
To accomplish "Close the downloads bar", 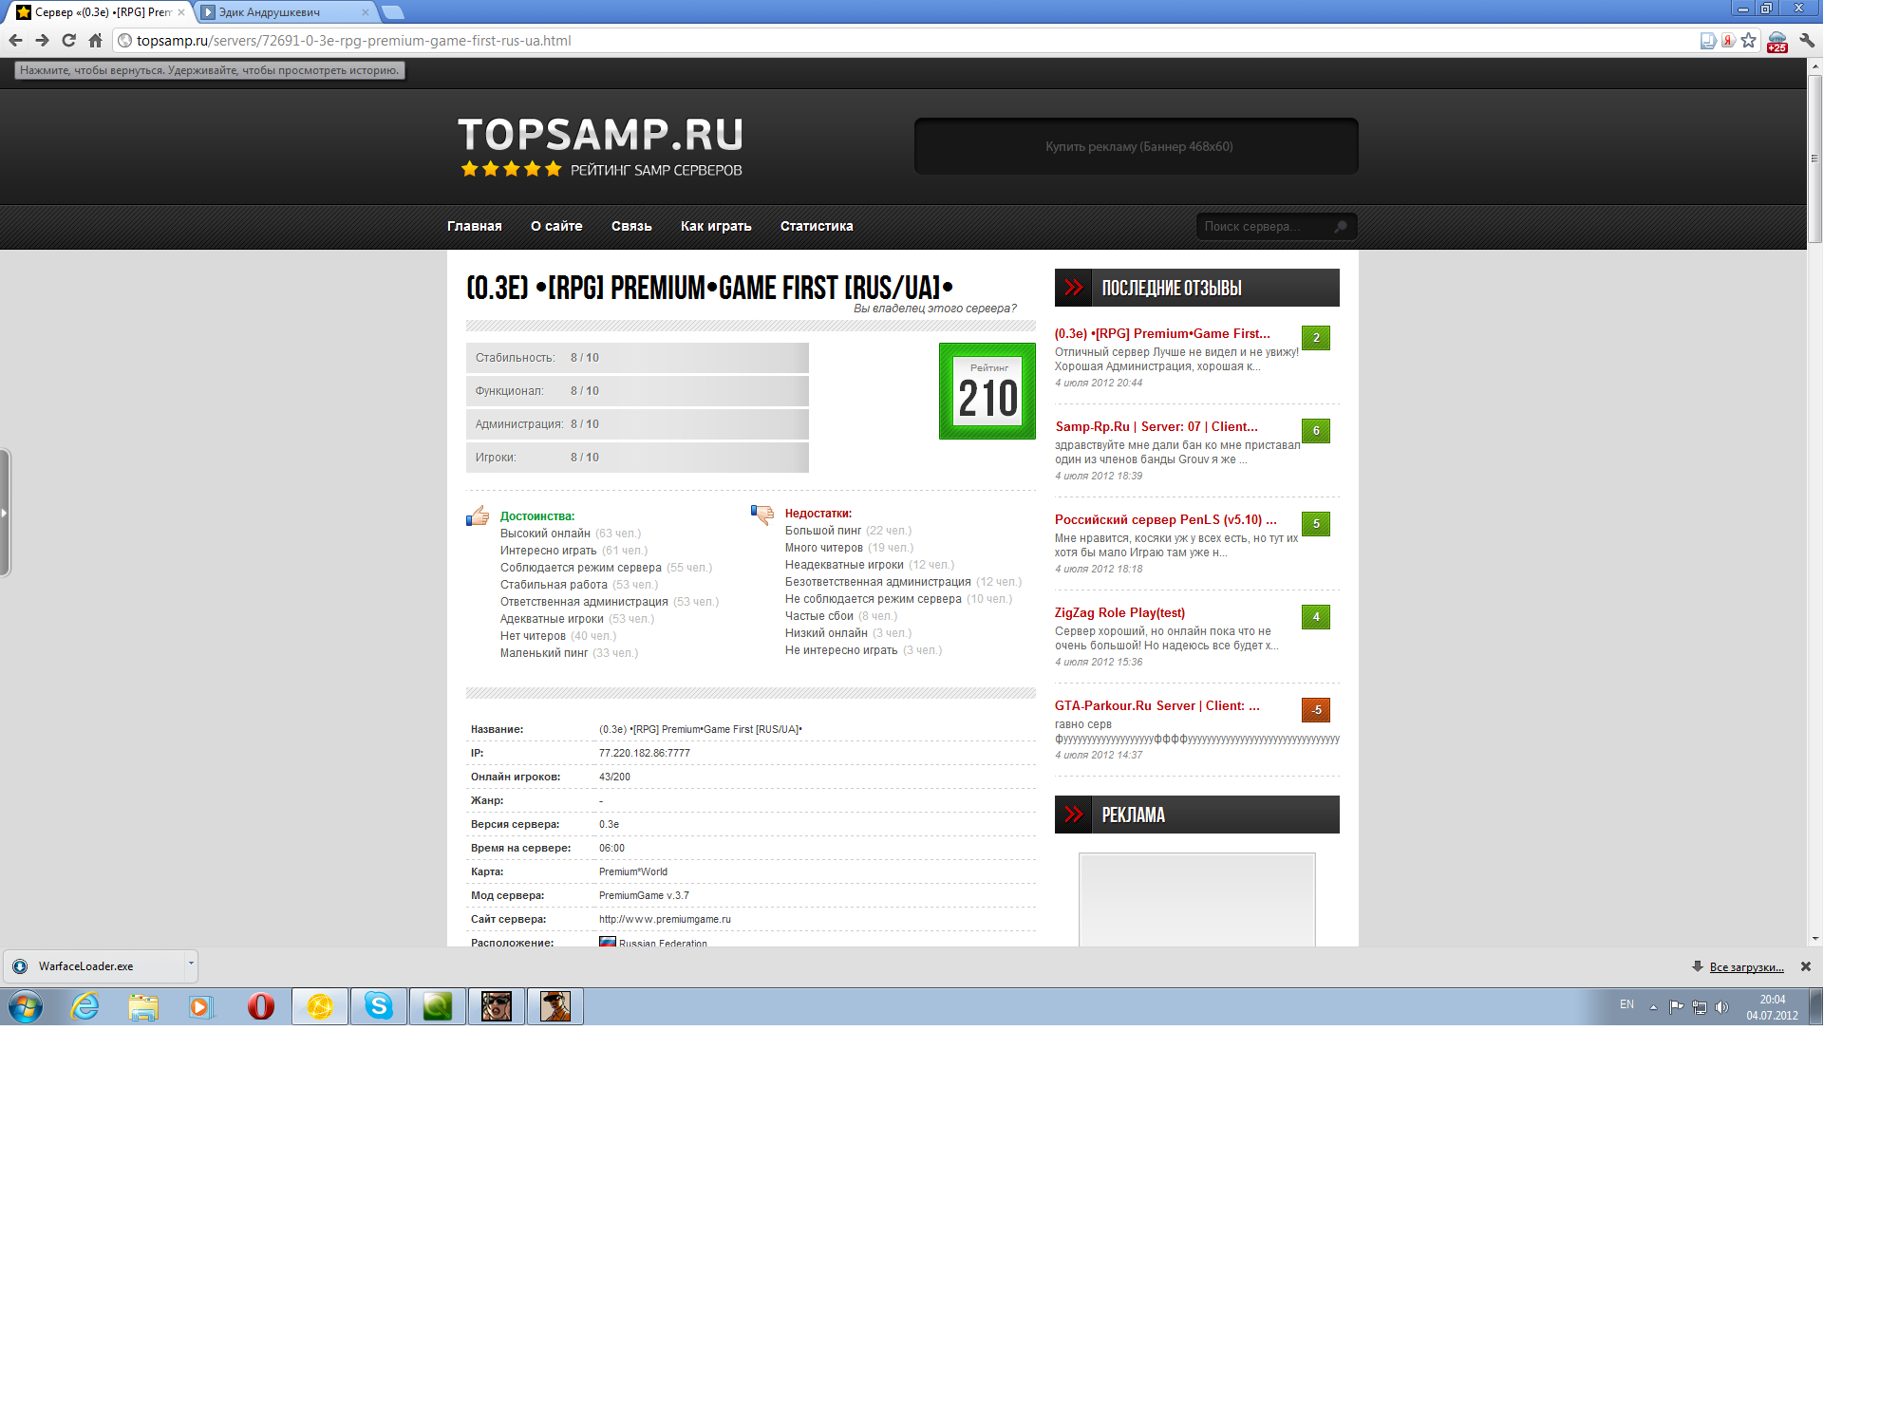I will 1806,966.
